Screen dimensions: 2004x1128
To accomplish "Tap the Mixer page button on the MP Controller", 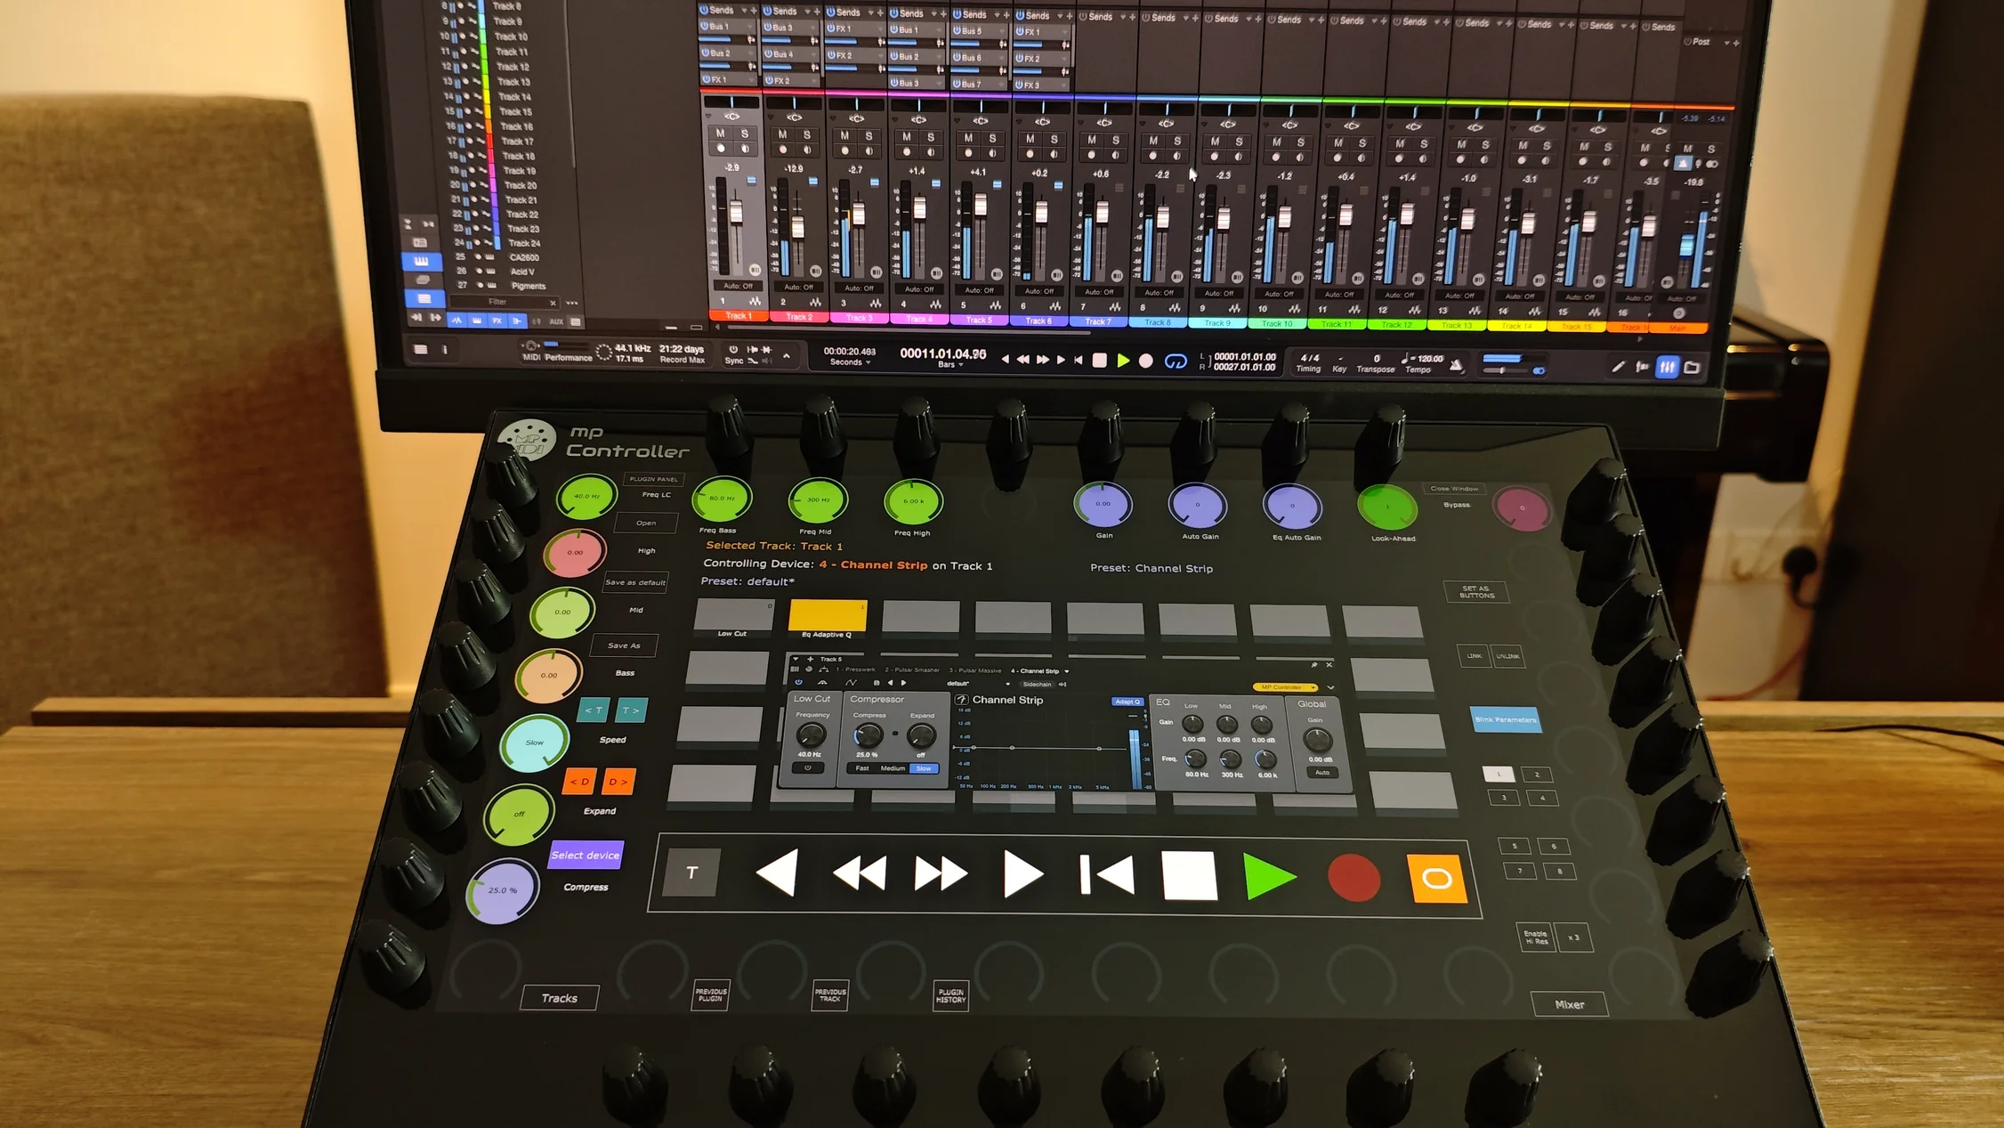I will (x=1570, y=1004).
